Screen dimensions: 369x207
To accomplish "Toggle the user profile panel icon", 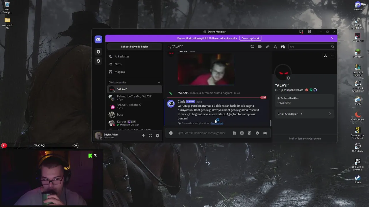I will point(283,47).
